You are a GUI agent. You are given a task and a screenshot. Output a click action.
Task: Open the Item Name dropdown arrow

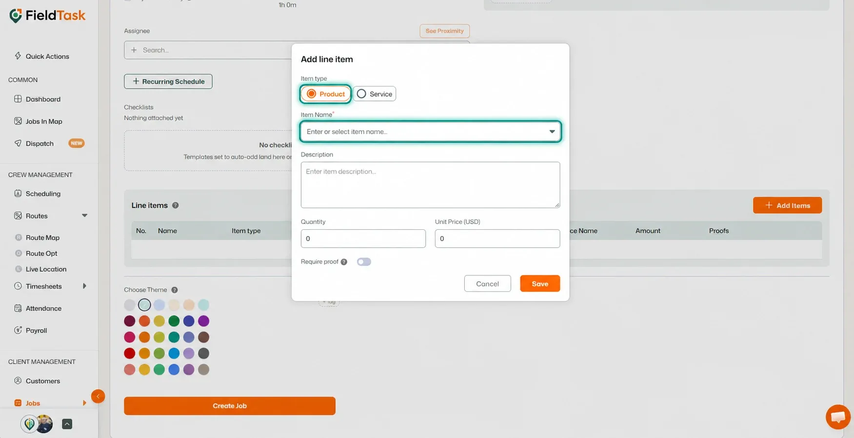pos(552,132)
